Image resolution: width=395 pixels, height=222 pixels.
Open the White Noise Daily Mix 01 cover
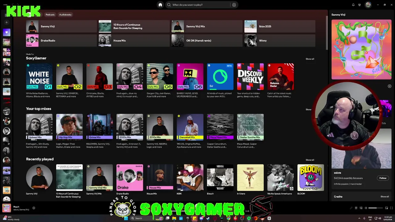coord(39,76)
